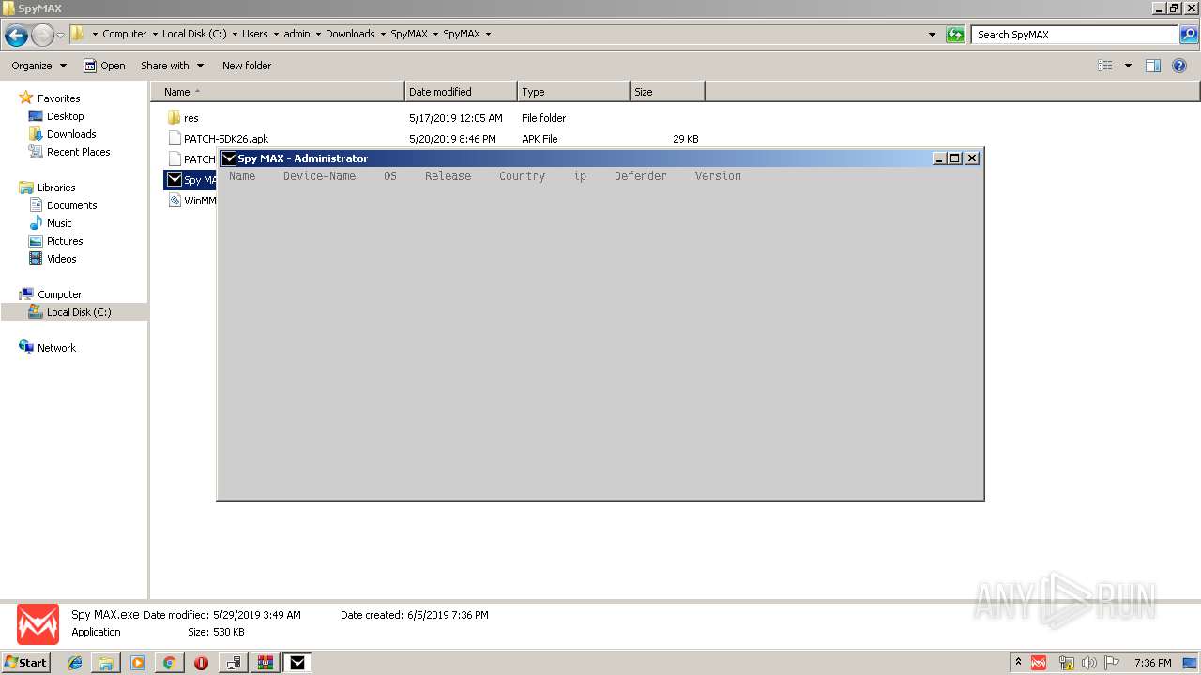
Task: Select the Spy MAX.exe application icon
Action: 174,180
